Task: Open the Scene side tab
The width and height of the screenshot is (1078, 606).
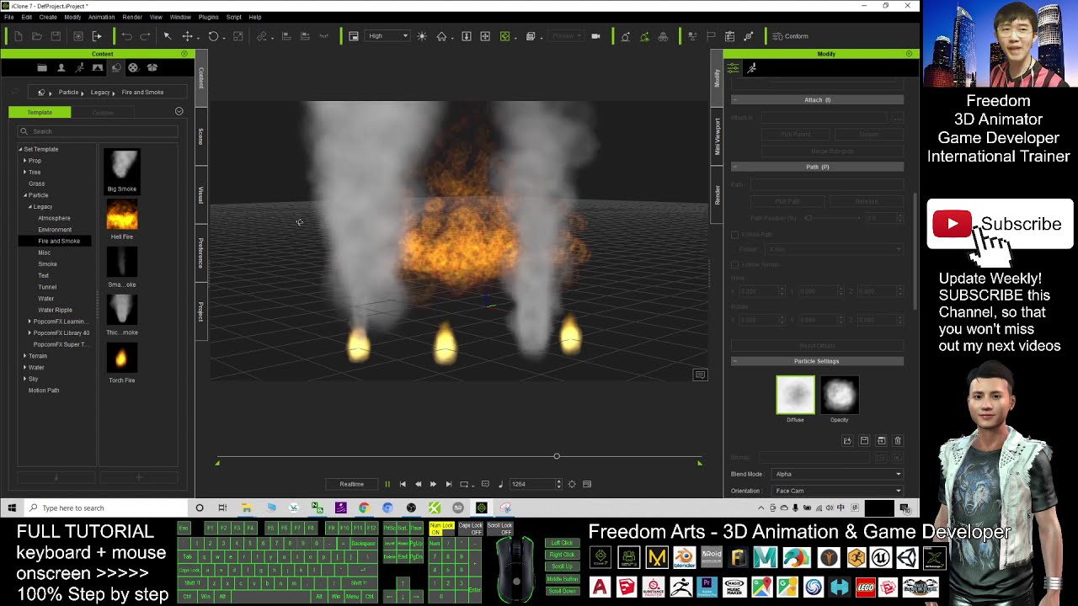Action: click(x=201, y=136)
